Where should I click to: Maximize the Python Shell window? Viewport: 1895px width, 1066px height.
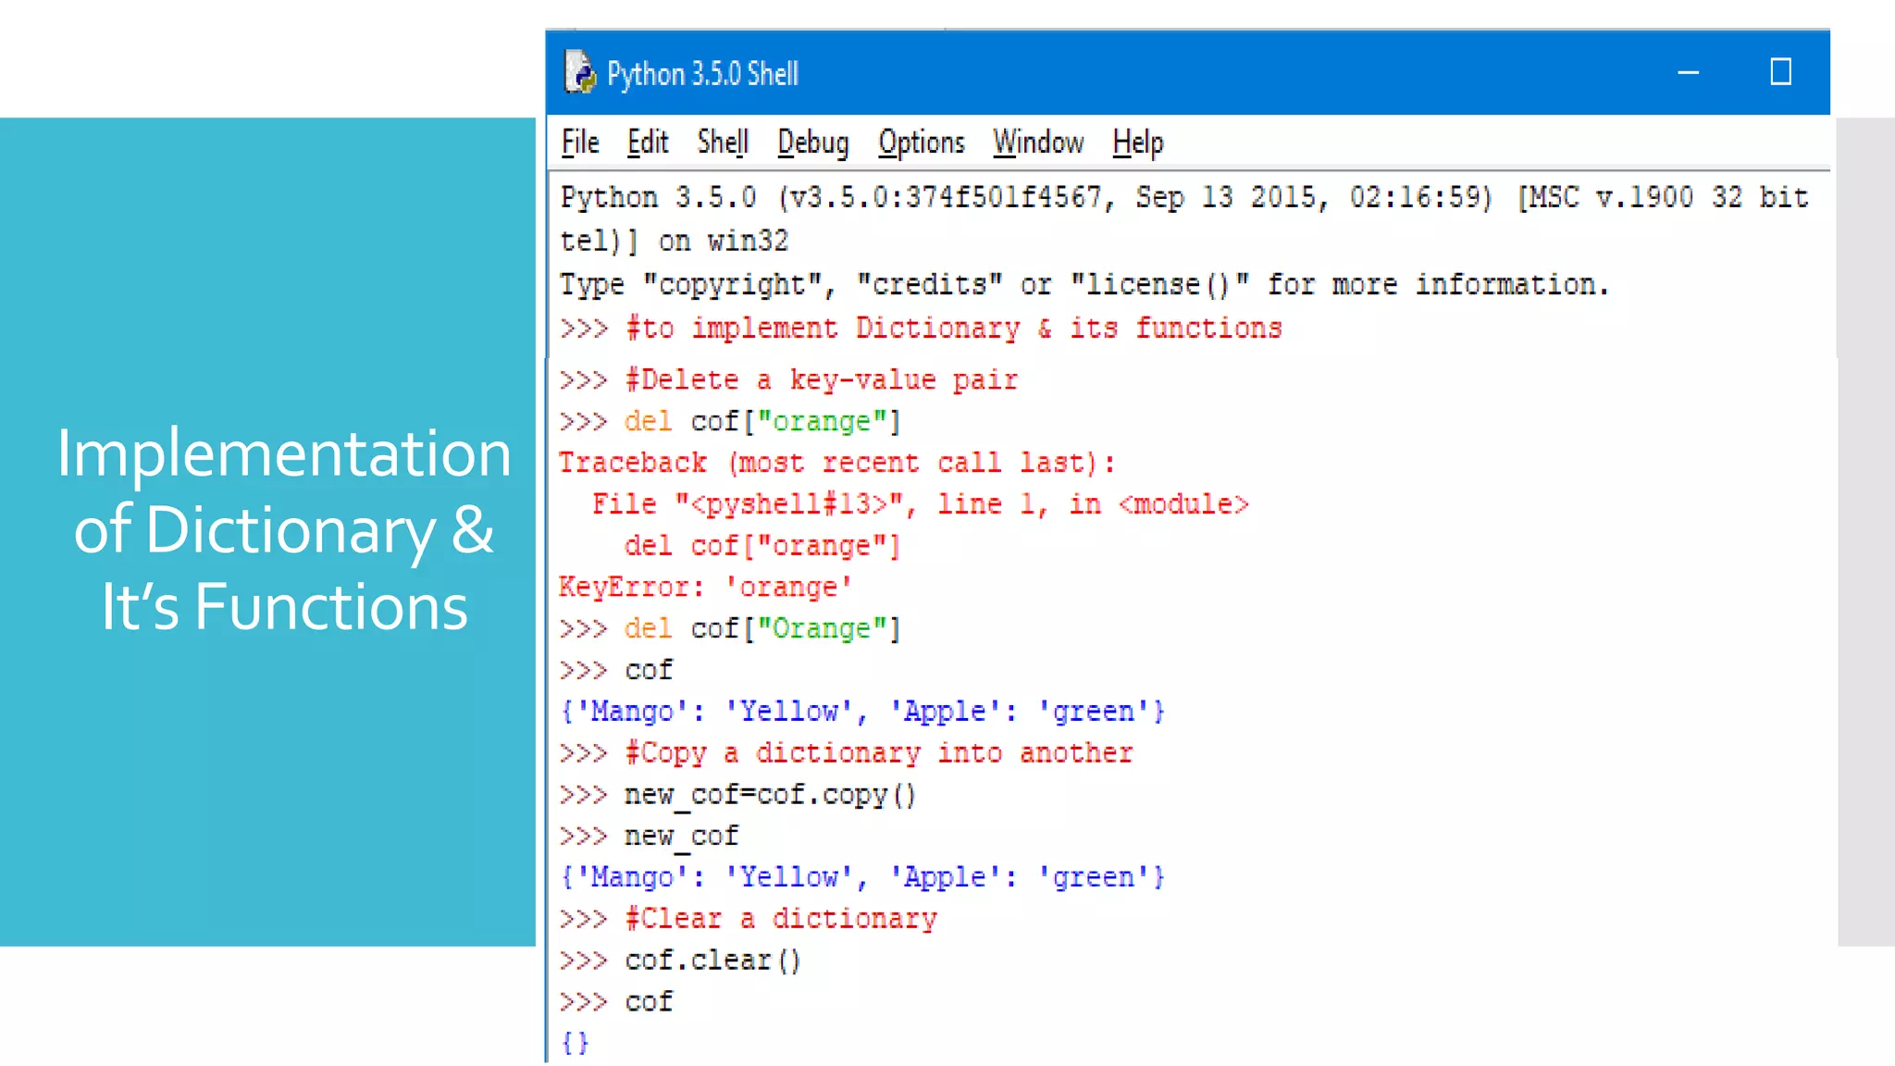pos(1780,72)
